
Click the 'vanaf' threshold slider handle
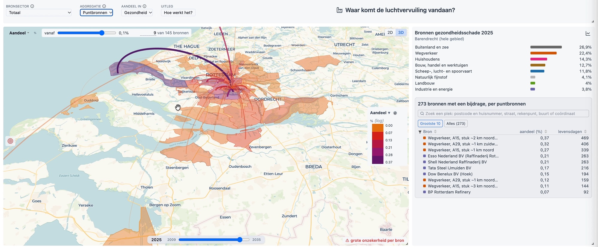[x=102, y=33]
